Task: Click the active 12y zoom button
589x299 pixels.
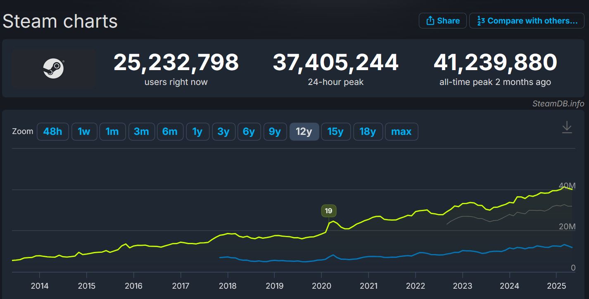Action: (304, 131)
